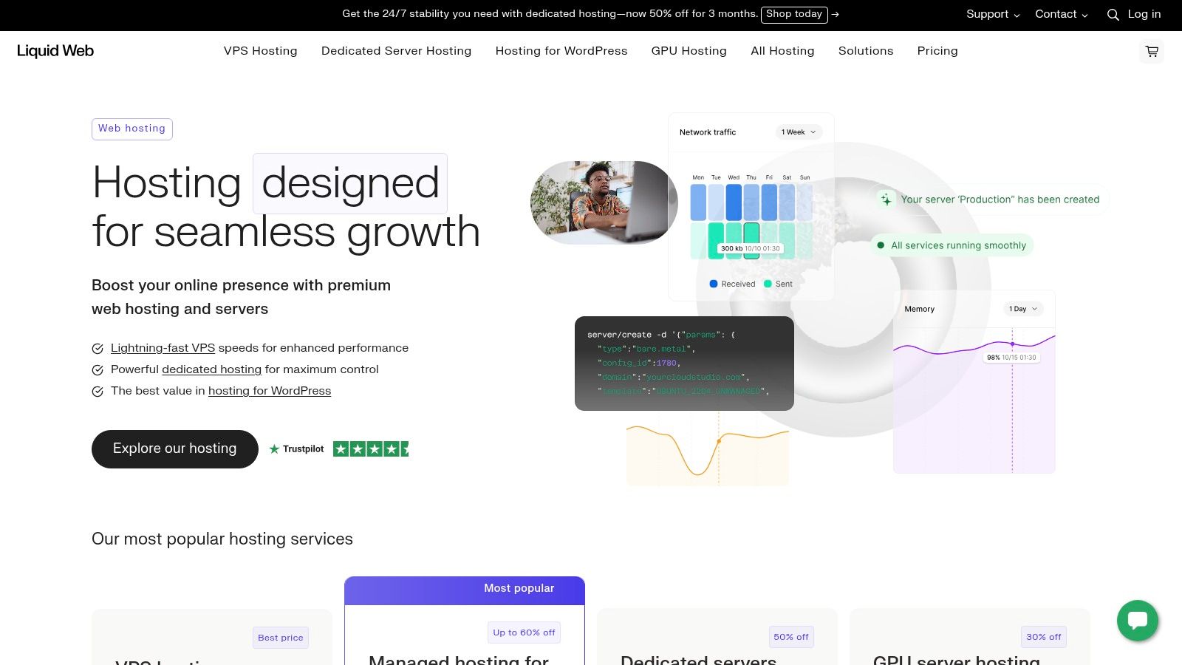Follow the hosting for WordPress link
The width and height of the screenshot is (1182, 665).
(x=270, y=391)
